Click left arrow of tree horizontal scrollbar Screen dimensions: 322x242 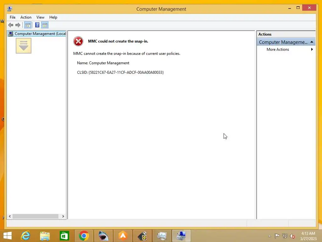pos(10,216)
